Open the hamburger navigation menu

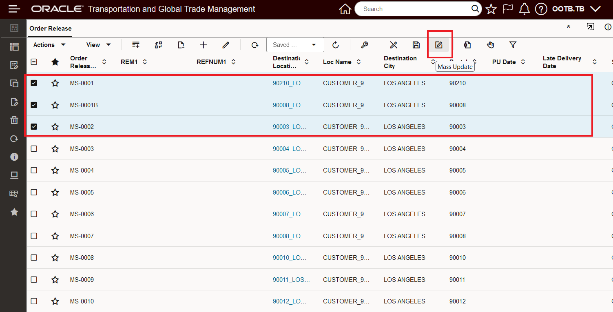[14, 9]
